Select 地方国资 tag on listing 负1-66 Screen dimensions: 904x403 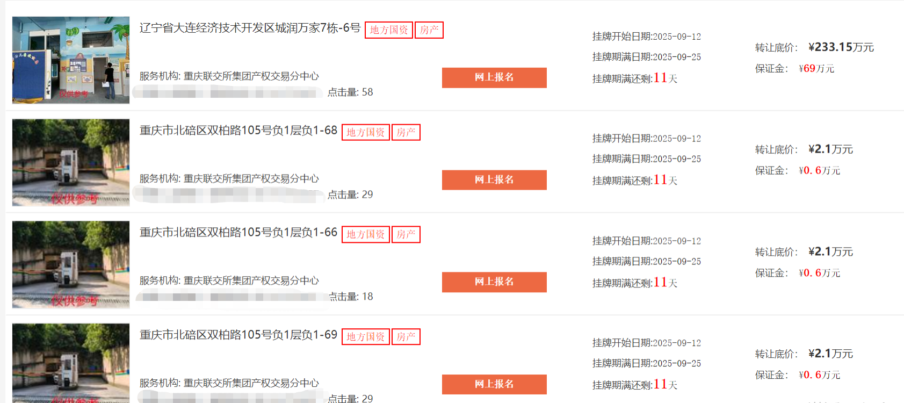366,234
